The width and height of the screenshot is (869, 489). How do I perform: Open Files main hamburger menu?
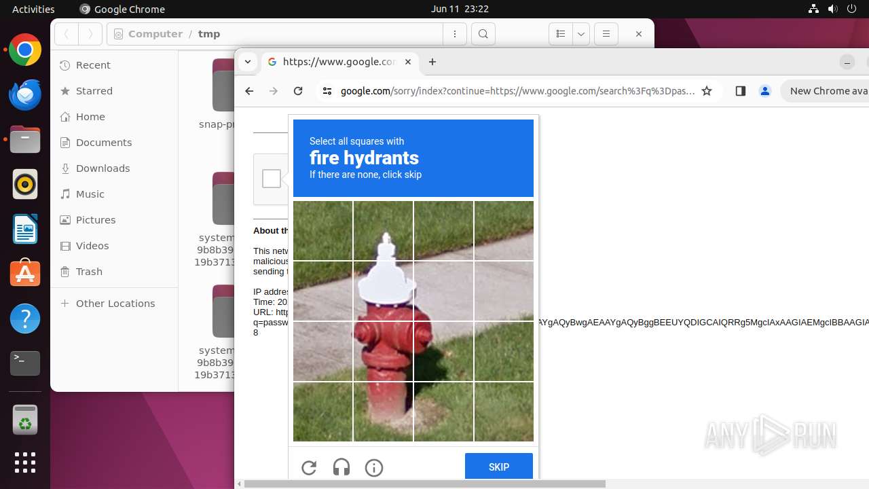pyautogui.click(x=606, y=34)
